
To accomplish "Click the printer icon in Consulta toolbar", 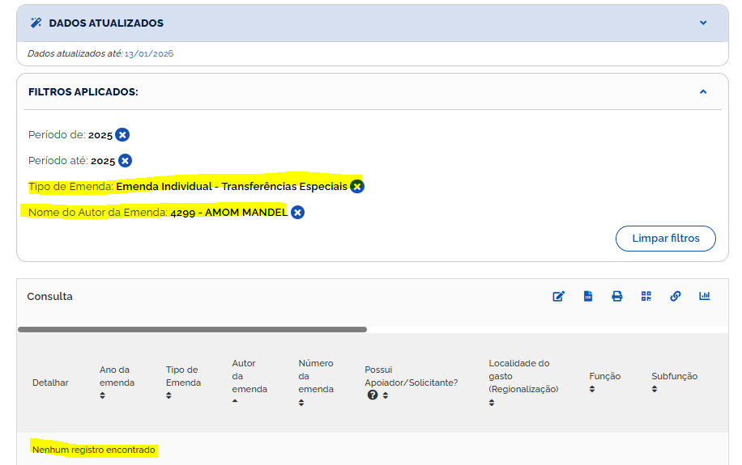I will (x=617, y=297).
